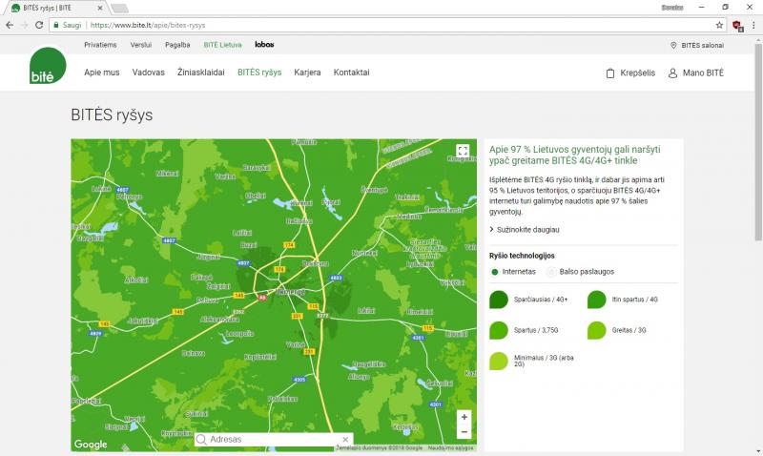Click the Greitas / 3G legend swatch
The image size is (763, 456).
(597, 330)
